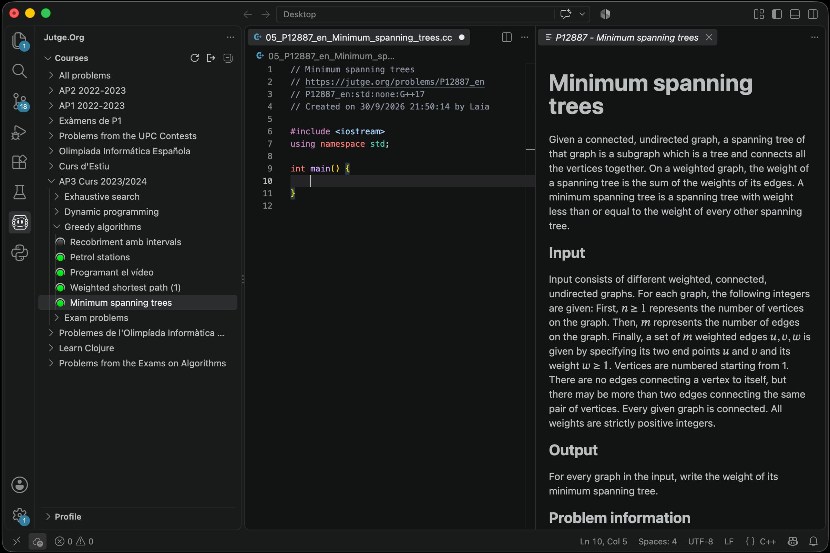Change language mode C++ in status bar
Screen dimensions: 830x553
point(768,541)
